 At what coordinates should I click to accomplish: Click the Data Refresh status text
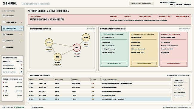click(x=38, y=107)
